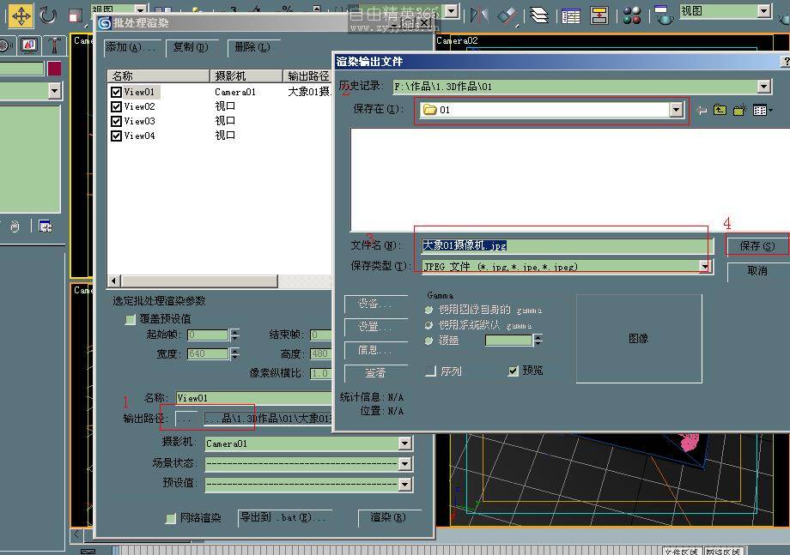Expand the 摄影机 Camera01 dropdown
The height and width of the screenshot is (555, 790).
404,443
